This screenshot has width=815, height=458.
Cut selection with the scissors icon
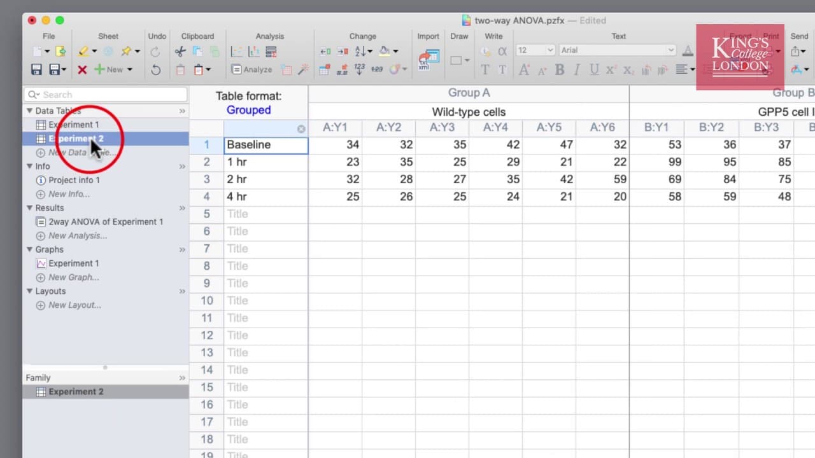pos(180,51)
